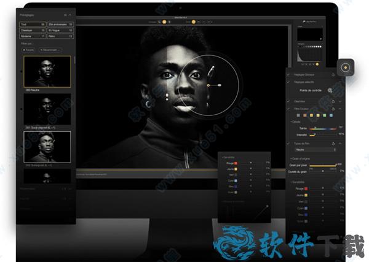This screenshot has height=262, width=369.
Task: Toggle the Réglages Globaux checkmark
Action: [288, 74]
